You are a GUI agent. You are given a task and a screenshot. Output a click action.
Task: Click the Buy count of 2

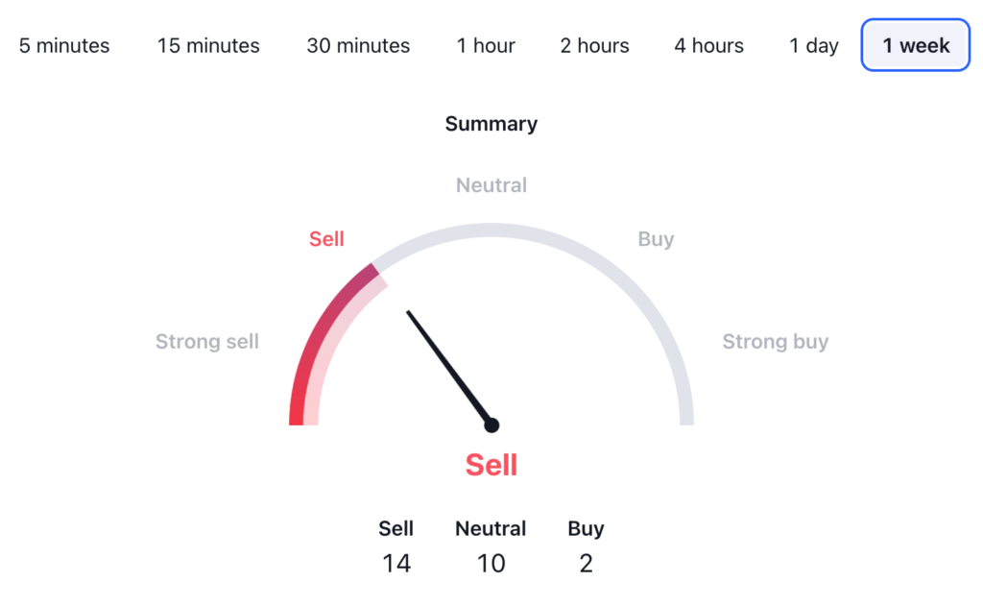click(x=586, y=563)
